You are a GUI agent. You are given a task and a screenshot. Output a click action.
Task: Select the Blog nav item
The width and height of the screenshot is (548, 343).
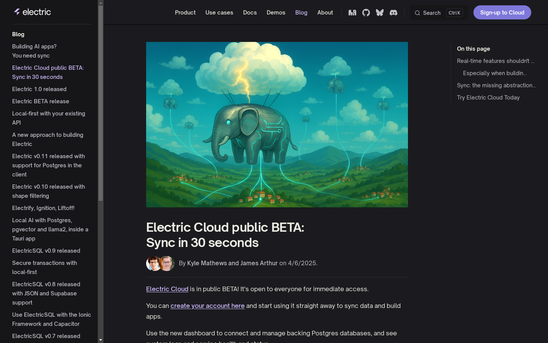pyautogui.click(x=301, y=13)
